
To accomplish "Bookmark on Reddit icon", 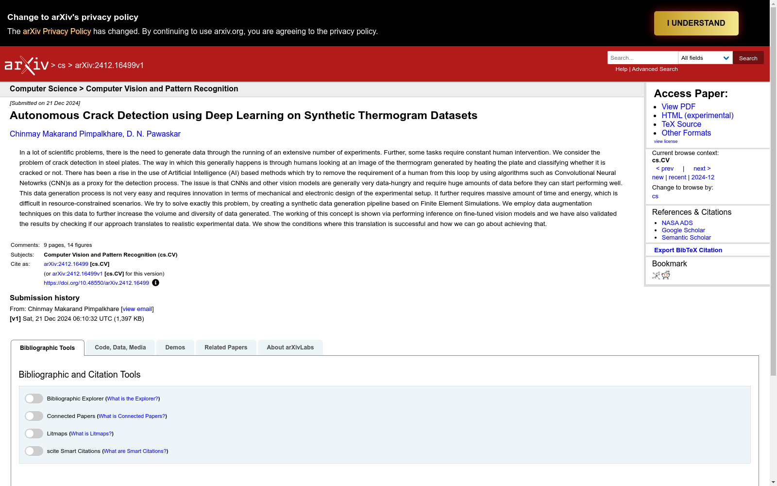I will (x=666, y=276).
